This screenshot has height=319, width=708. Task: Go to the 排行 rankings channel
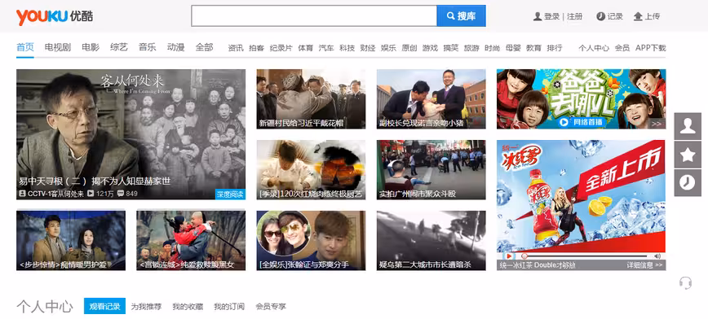[x=555, y=48]
